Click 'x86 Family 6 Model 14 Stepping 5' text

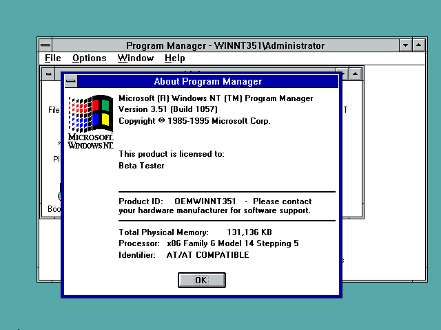click(x=233, y=243)
